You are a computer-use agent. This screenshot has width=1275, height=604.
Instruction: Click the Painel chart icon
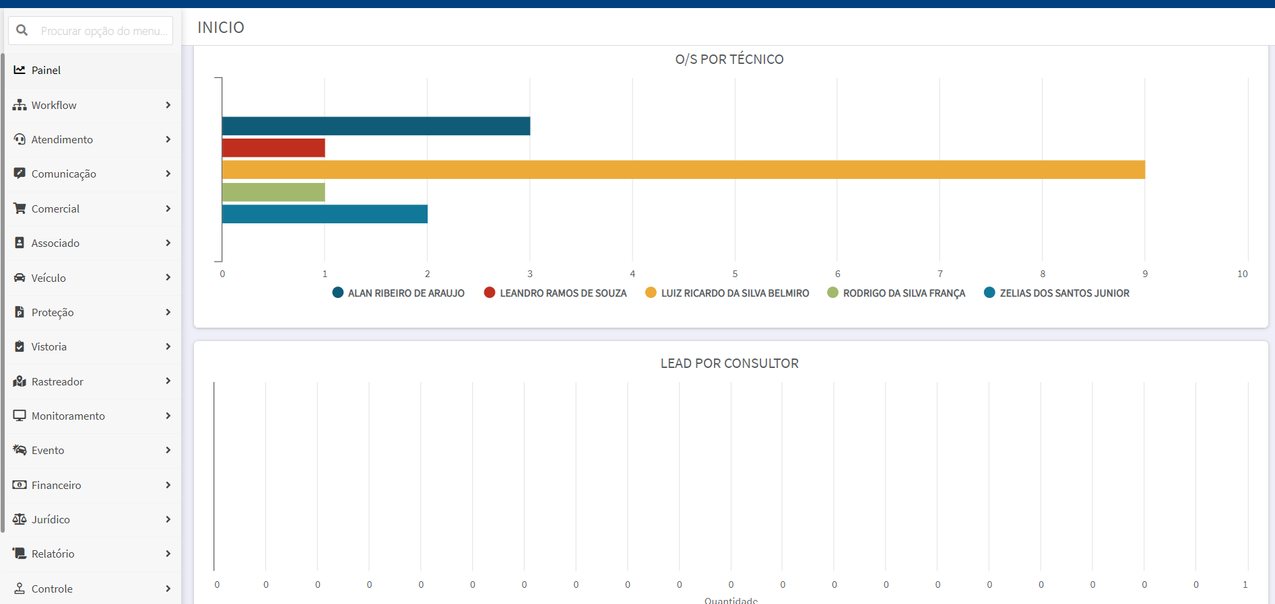coord(20,70)
